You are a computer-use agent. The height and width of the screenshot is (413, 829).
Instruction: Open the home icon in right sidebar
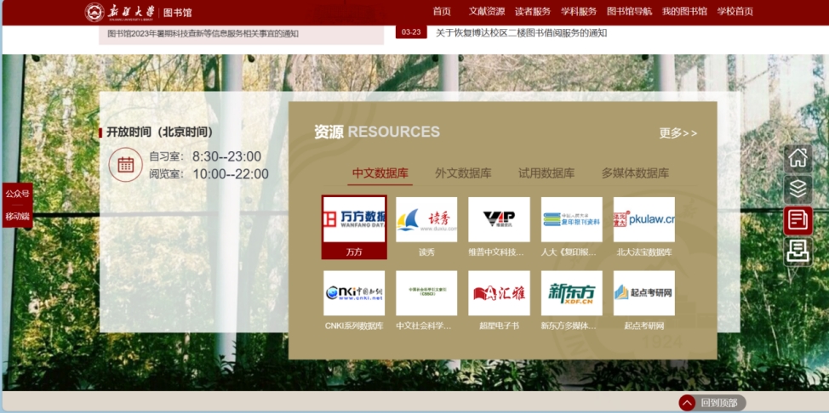tap(798, 158)
